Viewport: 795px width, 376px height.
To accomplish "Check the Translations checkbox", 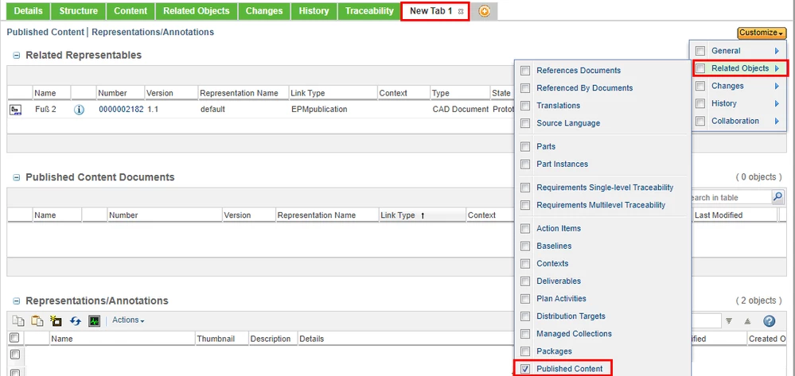I will pos(526,106).
